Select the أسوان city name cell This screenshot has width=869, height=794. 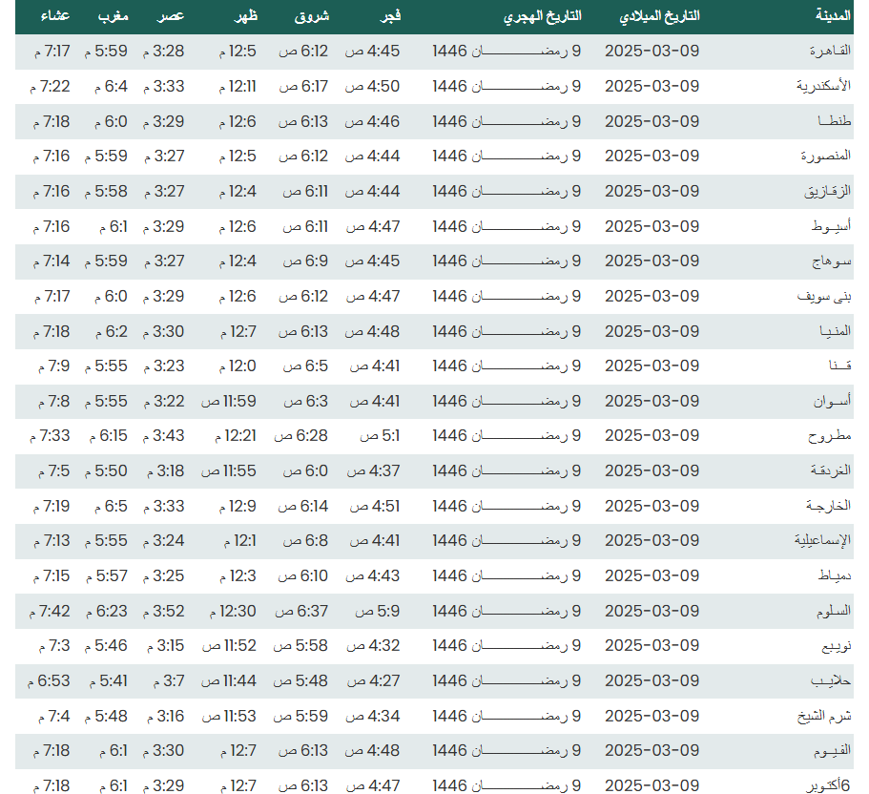point(833,401)
